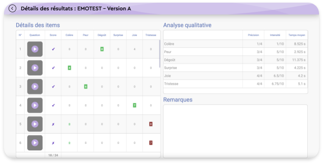The image size is (323, 164).
Task: Play the video for item 2
Action: [x=35, y=68]
